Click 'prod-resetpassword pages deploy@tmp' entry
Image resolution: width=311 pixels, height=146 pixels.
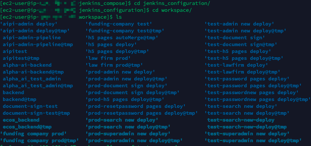tap(142, 113)
